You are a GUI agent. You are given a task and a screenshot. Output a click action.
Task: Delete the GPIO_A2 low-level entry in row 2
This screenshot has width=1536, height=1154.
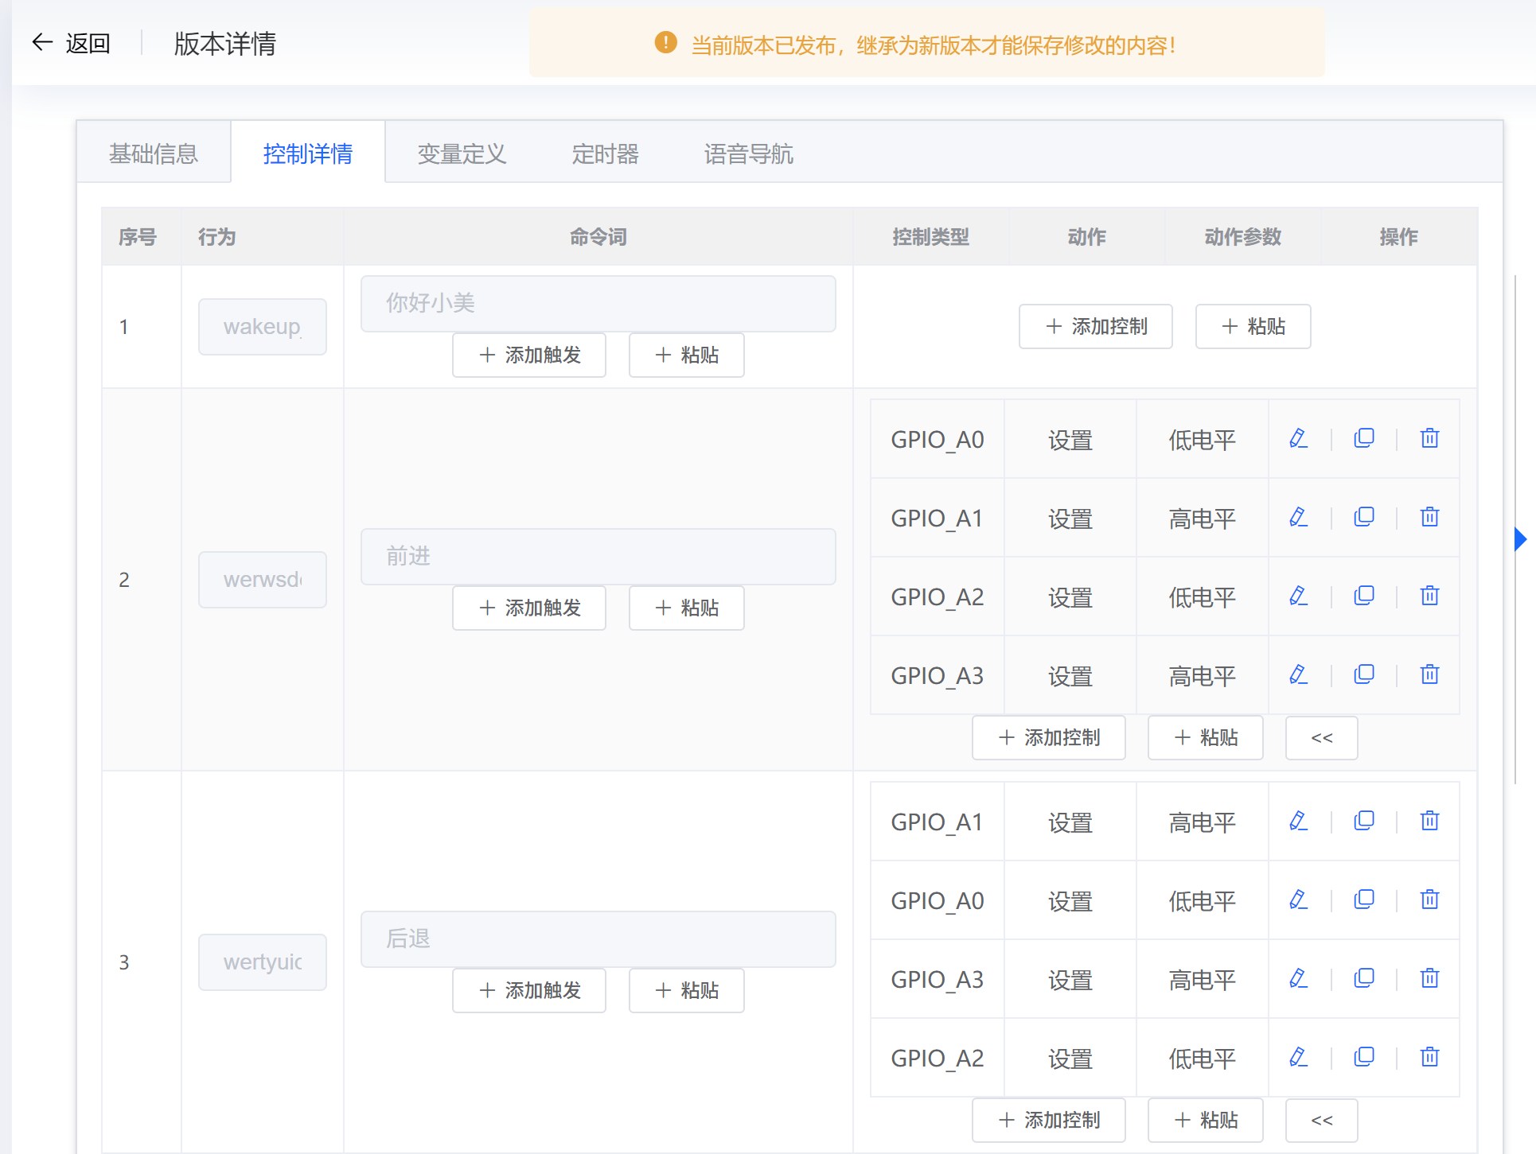(x=1429, y=596)
